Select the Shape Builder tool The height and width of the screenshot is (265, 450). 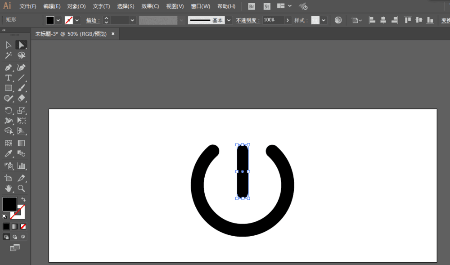point(8,131)
